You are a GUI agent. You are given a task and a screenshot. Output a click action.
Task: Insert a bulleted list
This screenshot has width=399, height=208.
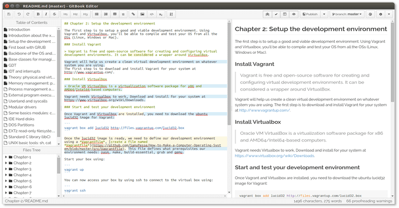96,14
